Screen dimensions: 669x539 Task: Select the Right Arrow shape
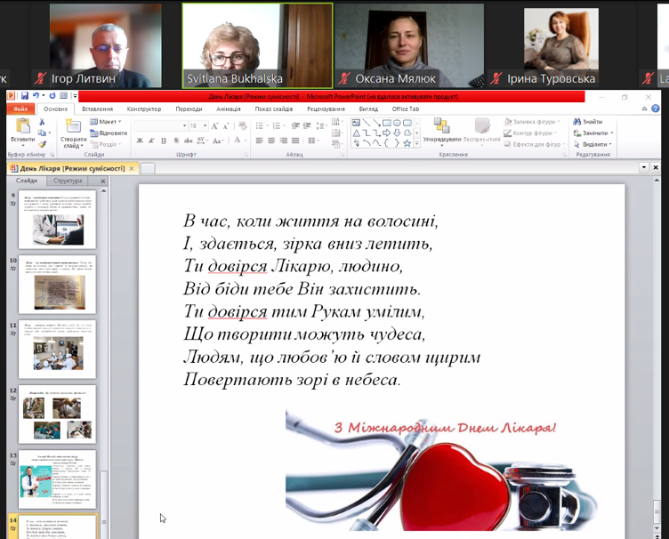[387, 133]
